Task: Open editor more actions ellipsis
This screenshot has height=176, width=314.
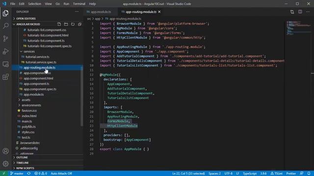Action: coord(308,12)
